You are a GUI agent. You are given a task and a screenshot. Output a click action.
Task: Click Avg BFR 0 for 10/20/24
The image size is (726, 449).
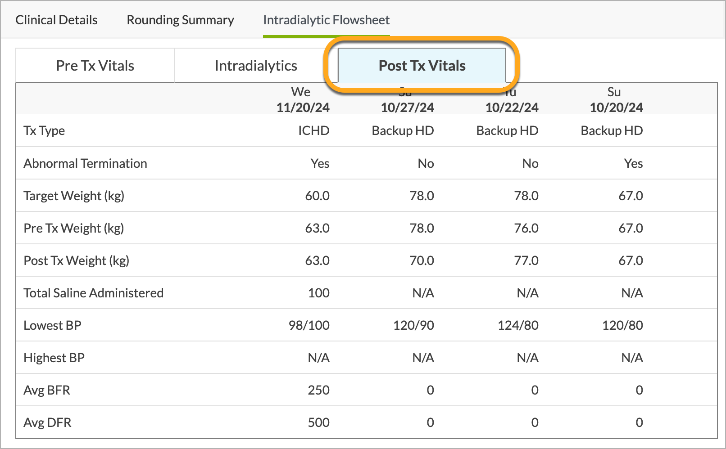tap(639, 390)
